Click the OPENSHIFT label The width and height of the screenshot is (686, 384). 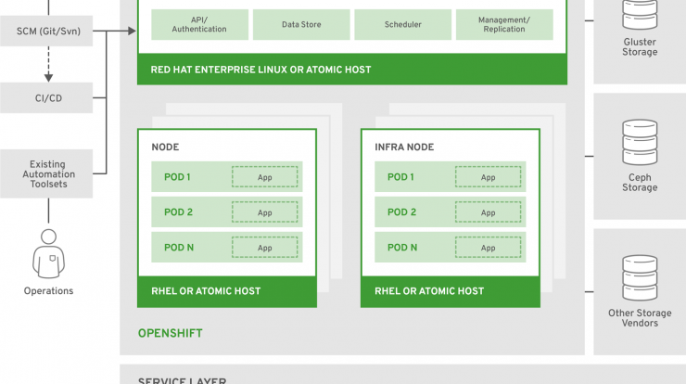tap(171, 333)
